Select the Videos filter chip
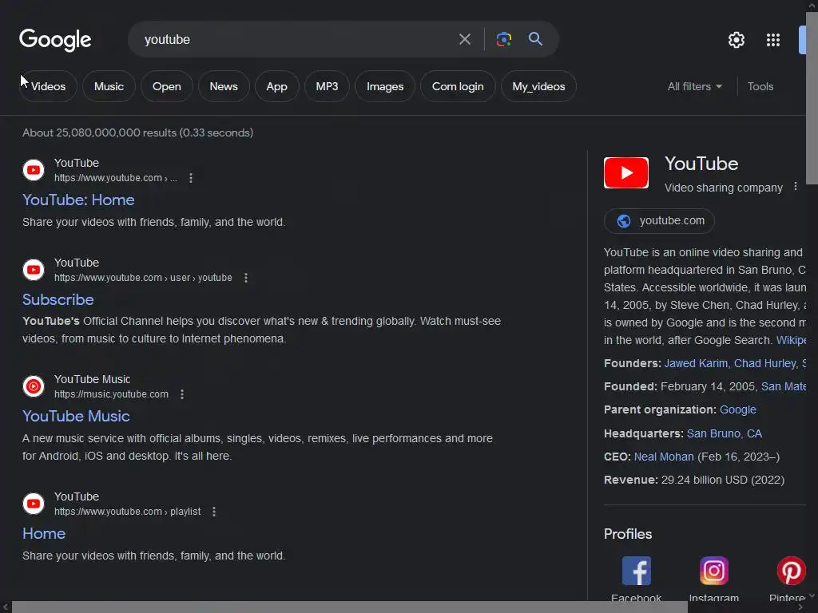Viewport: 818px width, 613px height. click(48, 86)
